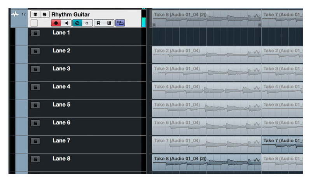Click the track number 17
Image resolution: width=311 pixels, height=182 pixels.
24,14
